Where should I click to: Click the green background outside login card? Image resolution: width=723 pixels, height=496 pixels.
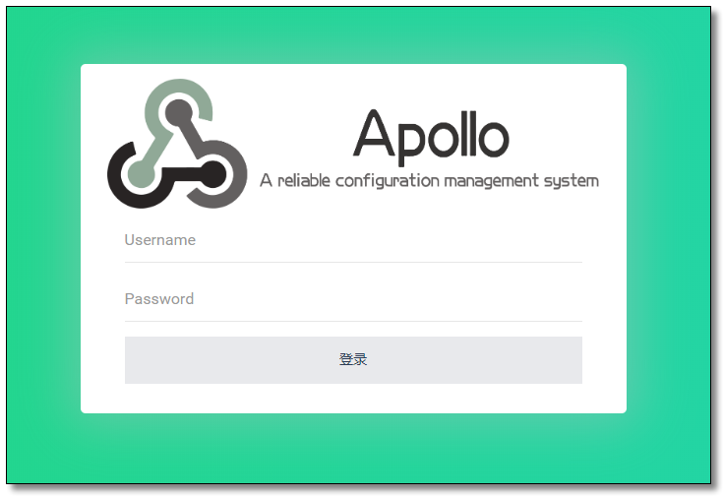point(41,249)
